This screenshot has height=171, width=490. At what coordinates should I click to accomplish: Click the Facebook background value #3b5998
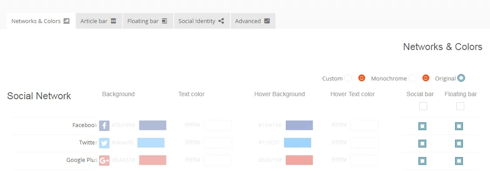(123, 125)
